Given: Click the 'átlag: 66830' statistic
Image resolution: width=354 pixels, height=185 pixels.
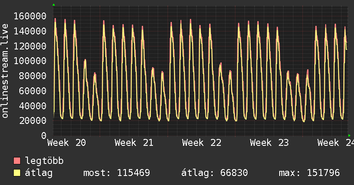Looking at the screenshot, I should [x=214, y=173].
